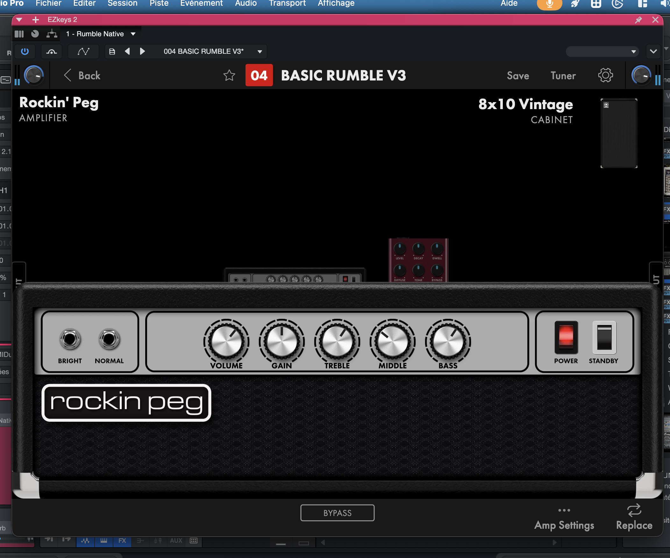670x558 pixels.
Task: Open the EZkeys 2 window menu arrow
Action: point(19,20)
